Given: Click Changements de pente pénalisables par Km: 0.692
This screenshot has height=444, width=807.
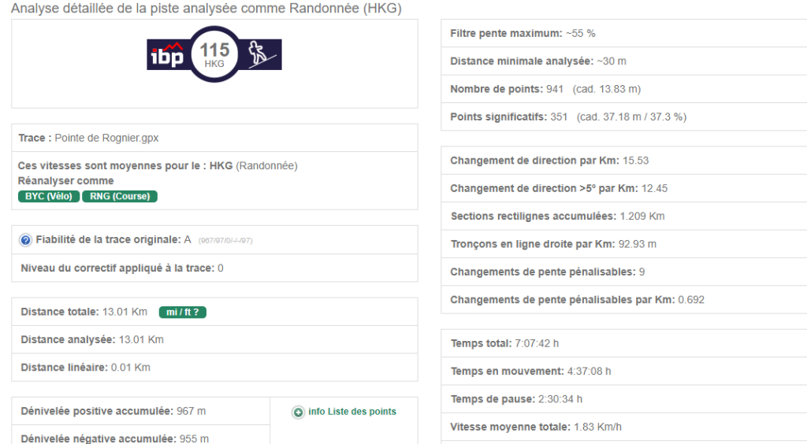Looking at the screenshot, I should 578,300.
